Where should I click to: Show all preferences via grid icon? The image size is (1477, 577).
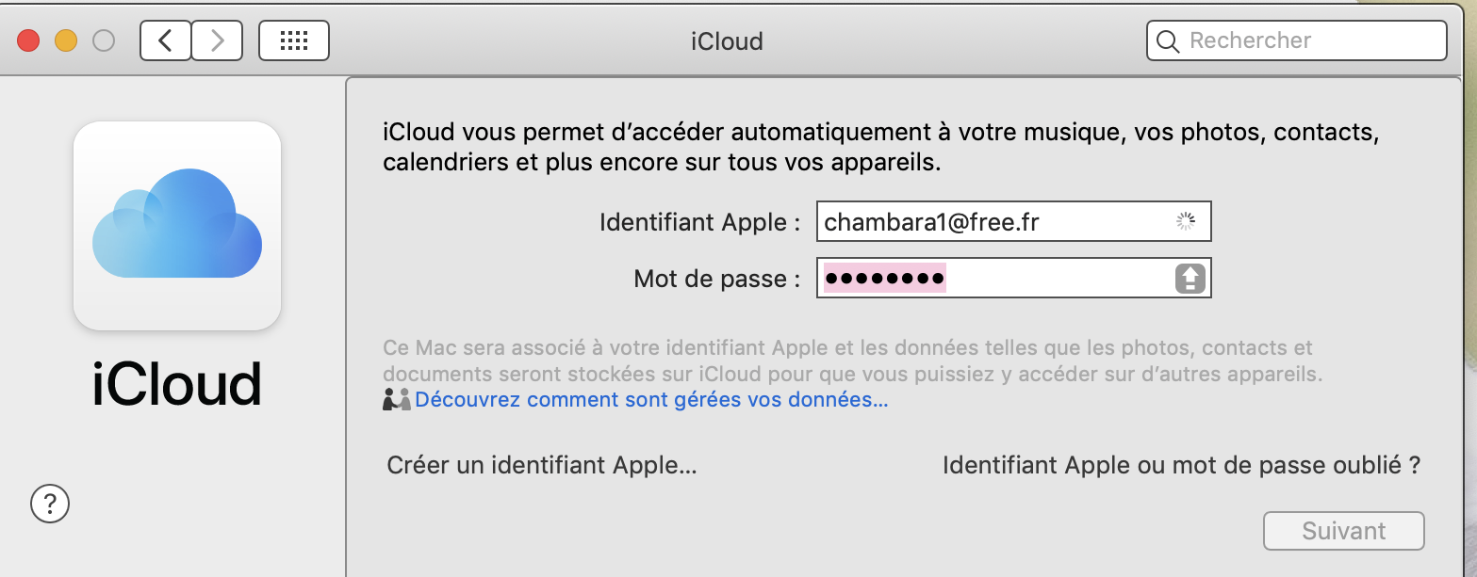coord(294,40)
